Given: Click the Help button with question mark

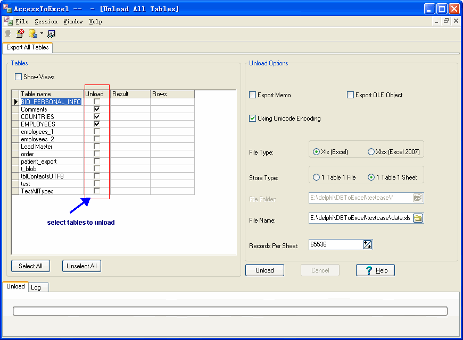Looking at the screenshot, I should click(375, 270).
